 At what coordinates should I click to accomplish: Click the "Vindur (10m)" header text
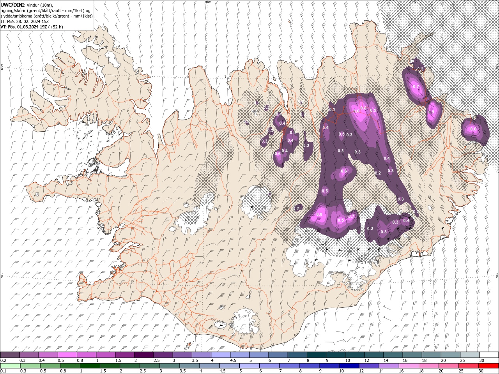click(40, 5)
